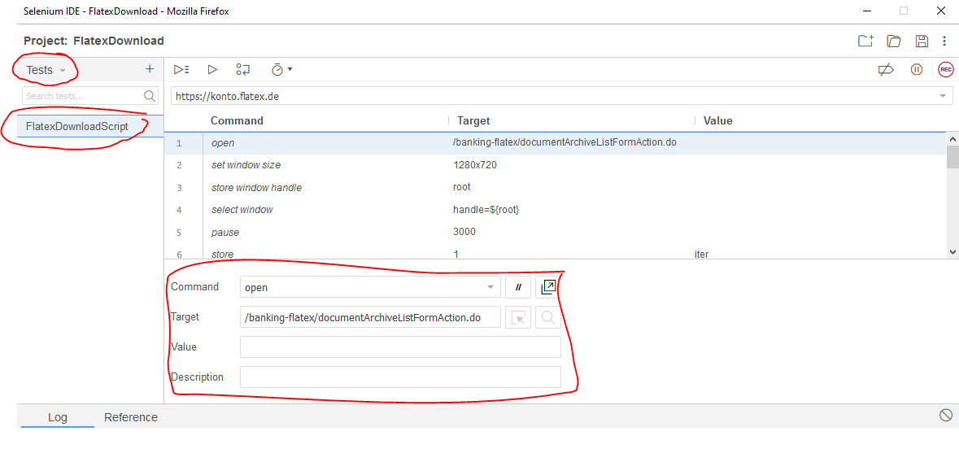Screen dimensions: 959x453
Task: Run current test play icon
Action: (x=212, y=70)
